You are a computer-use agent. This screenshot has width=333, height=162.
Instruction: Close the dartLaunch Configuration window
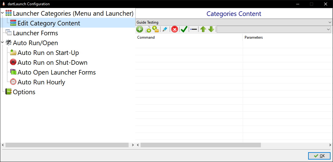pyautogui.click(x=325, y=4)
